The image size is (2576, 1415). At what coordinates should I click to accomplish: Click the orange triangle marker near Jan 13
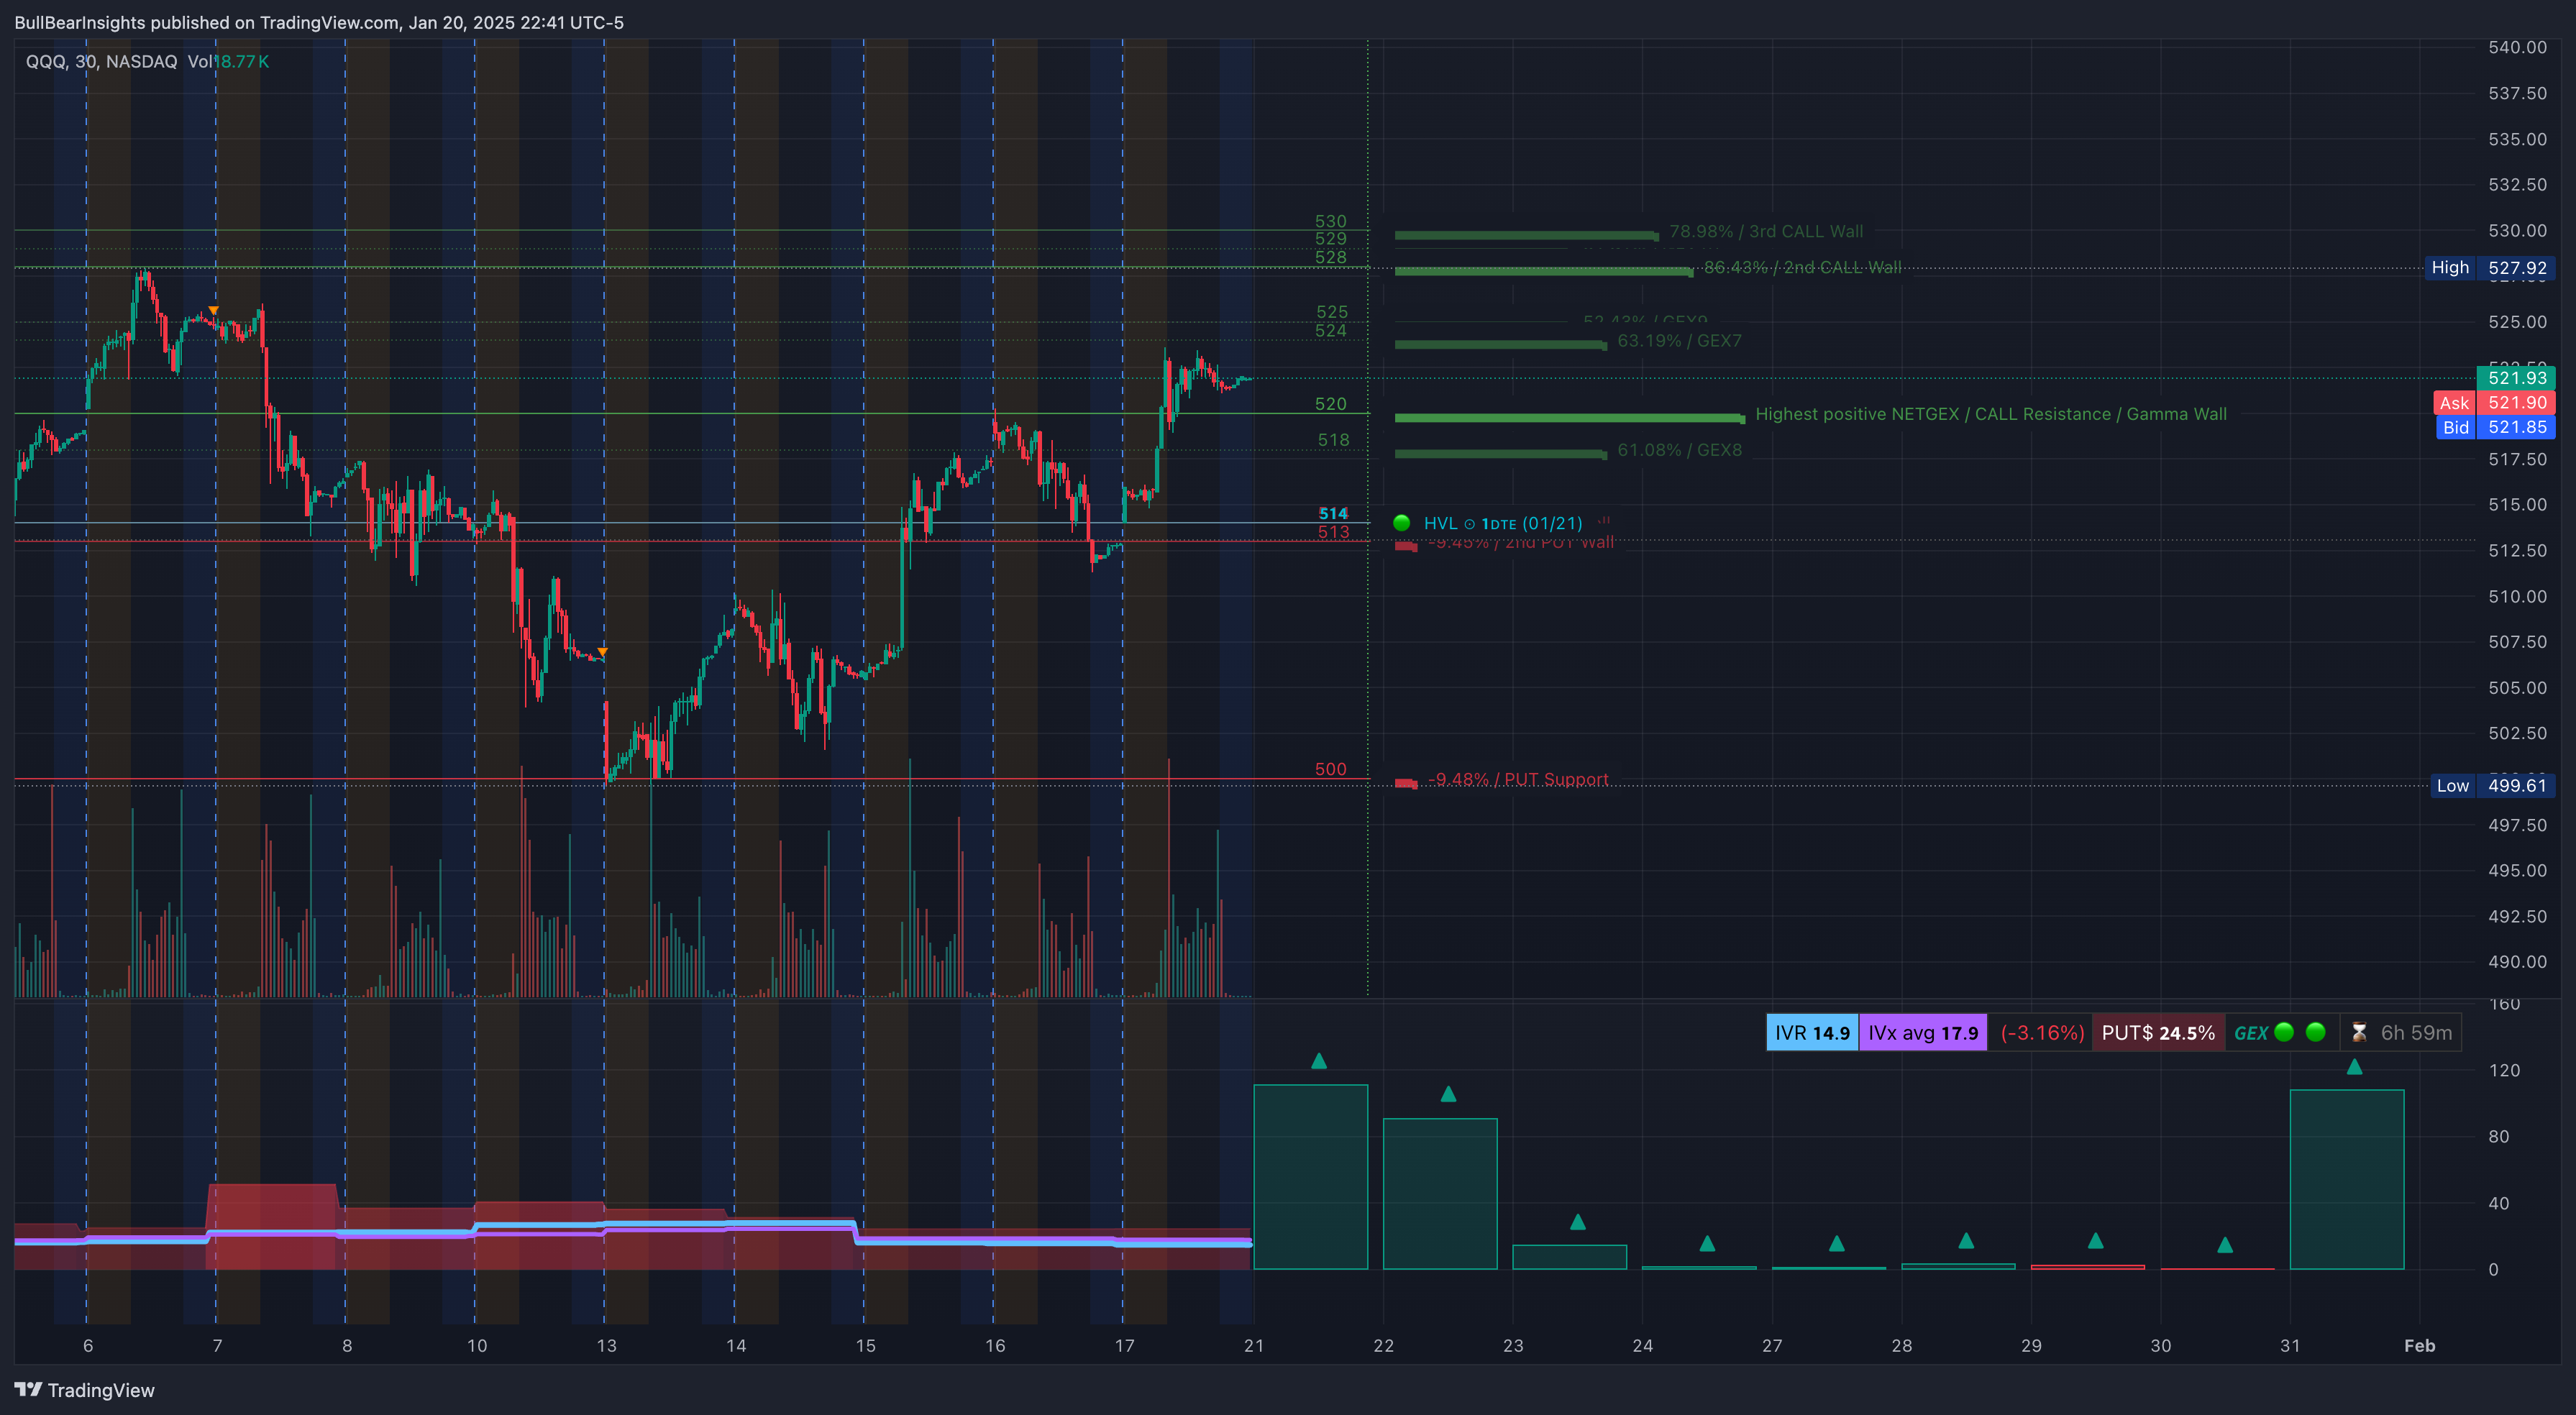click(x=602, y=652)
